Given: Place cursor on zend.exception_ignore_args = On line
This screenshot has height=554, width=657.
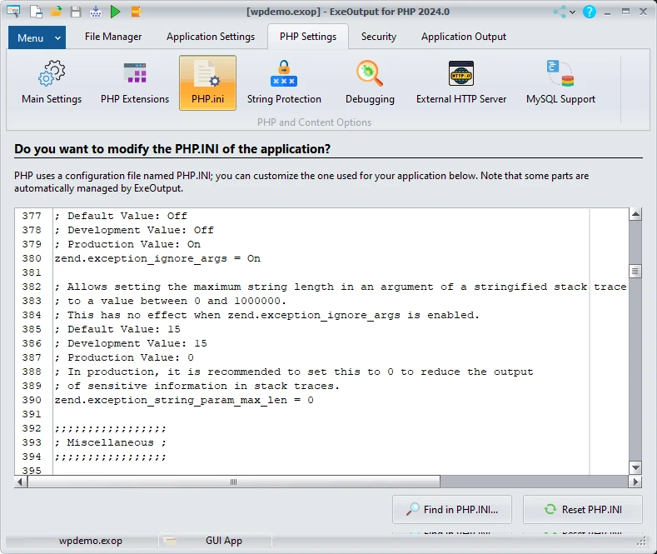Looking at the screenshot, I should coord(157,258).
